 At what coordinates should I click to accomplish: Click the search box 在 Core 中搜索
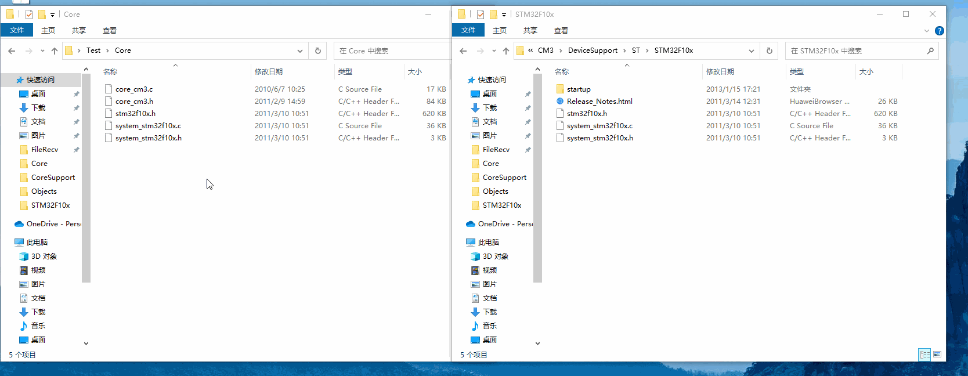pyautogui.click(x=392, y=51)
